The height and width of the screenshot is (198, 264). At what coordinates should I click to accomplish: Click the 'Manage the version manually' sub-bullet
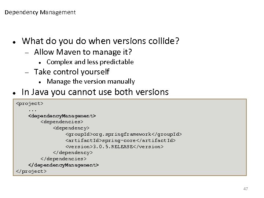pyautogui.click(x=91, y=81)
